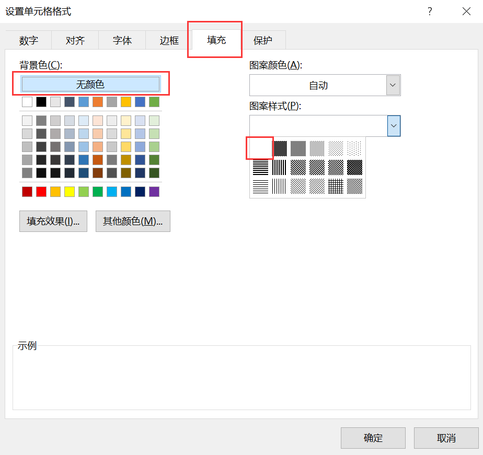This screenshot has width=483, height=455.
Task: Choose the thick horizontal stripe pattern
Action: [261, 168]
